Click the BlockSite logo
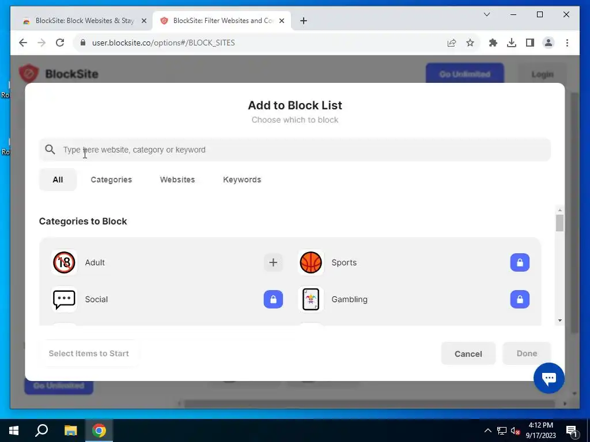 (x=59, y=74)
